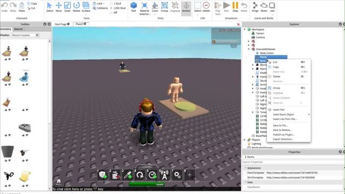Click the chat bar input

[x=147, y=189]
